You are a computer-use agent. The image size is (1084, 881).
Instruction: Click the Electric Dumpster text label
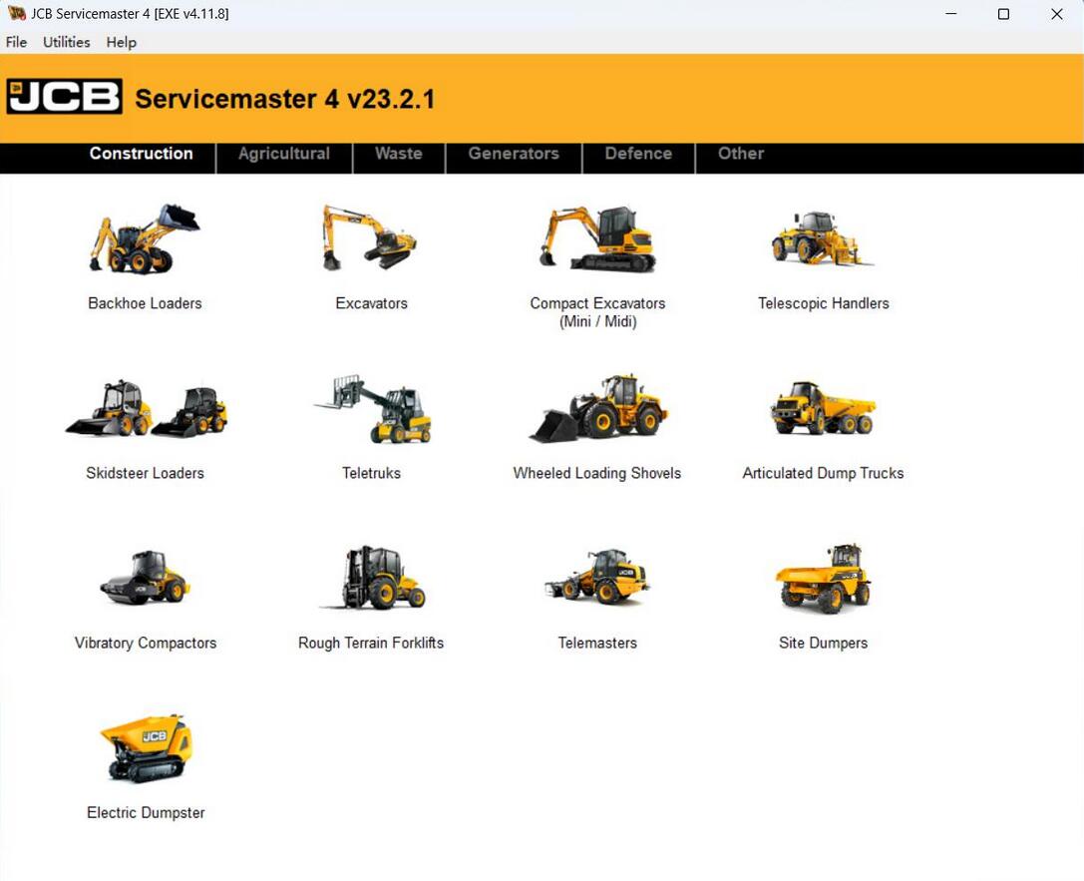point(146,813)
